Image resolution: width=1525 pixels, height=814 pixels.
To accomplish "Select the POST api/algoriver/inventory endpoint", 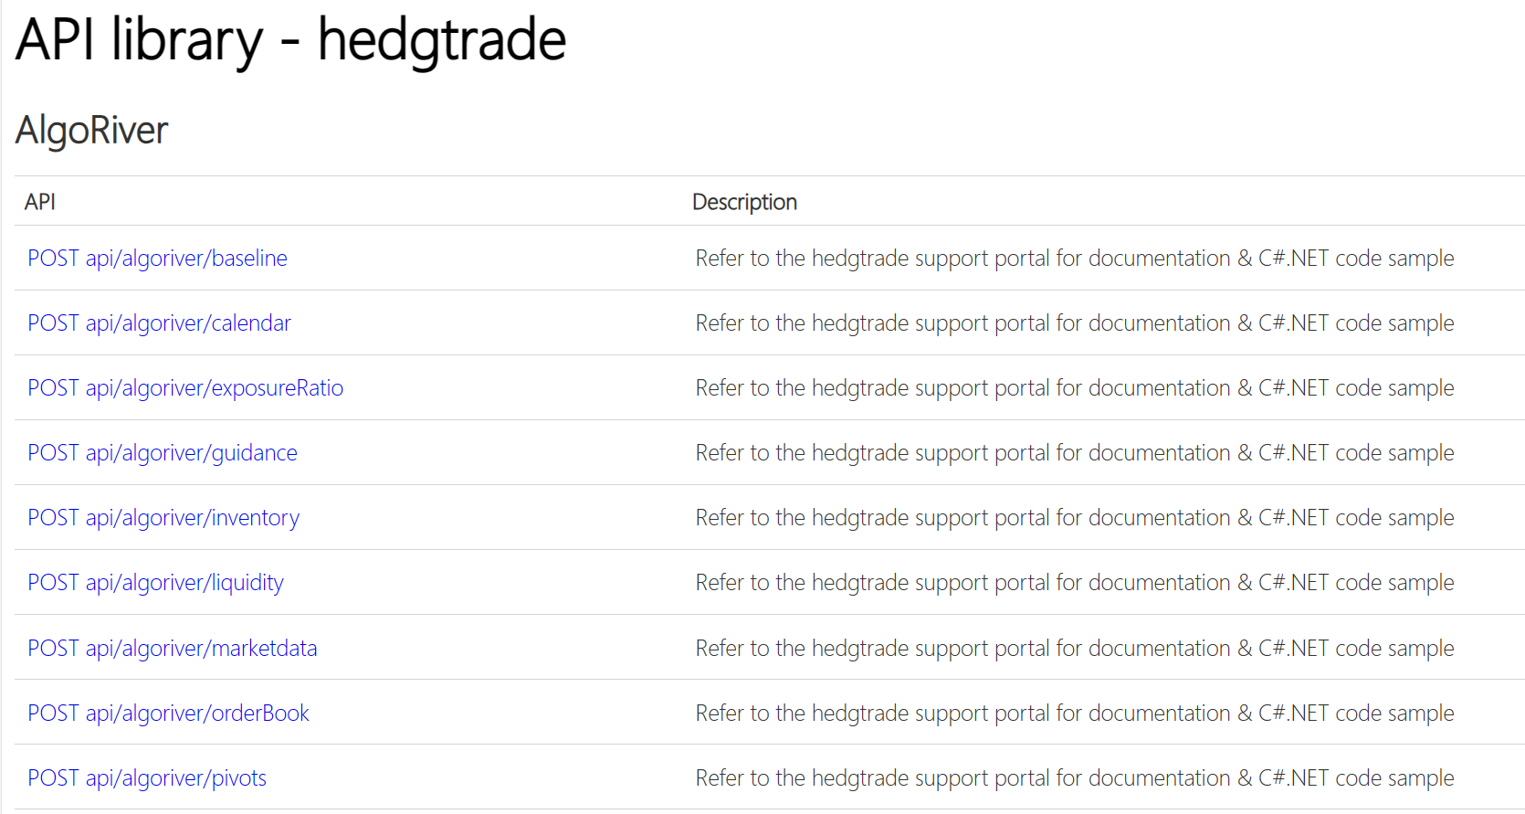I will click(163, 518).
